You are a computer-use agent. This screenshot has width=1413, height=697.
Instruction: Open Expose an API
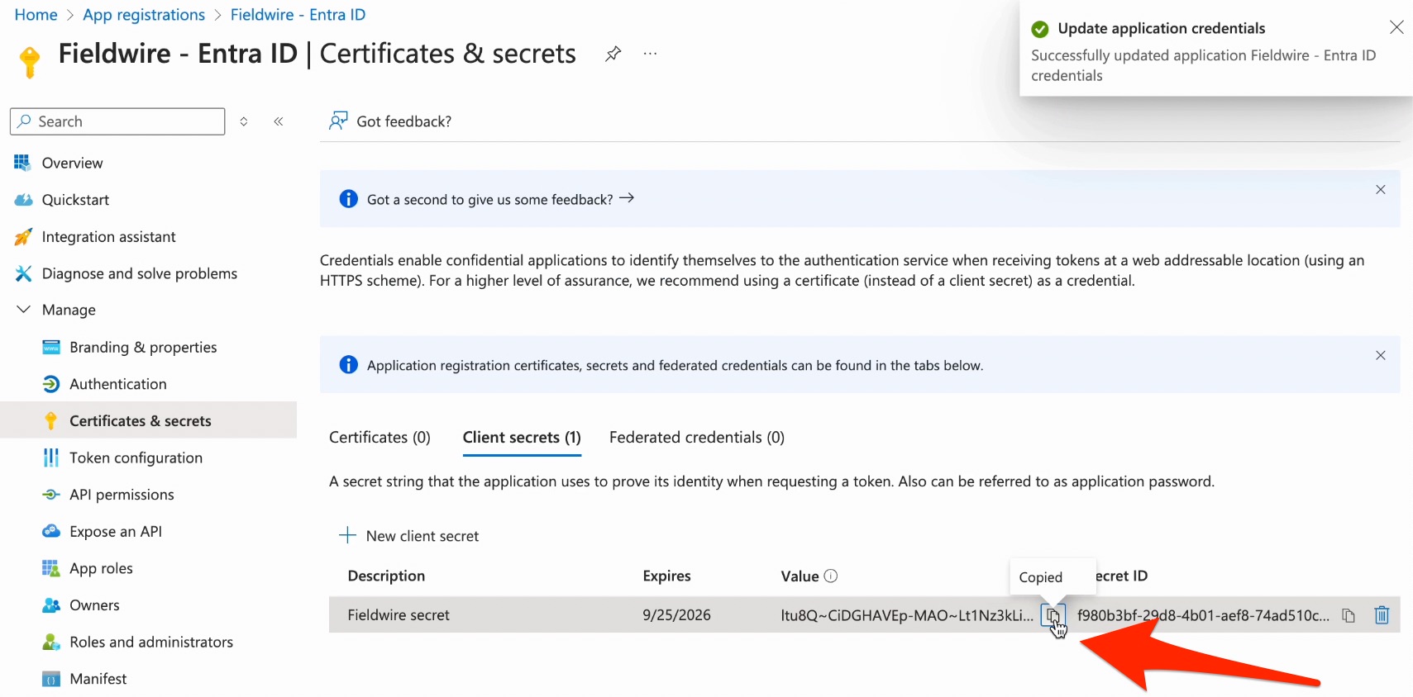click(x=116, y=531)
